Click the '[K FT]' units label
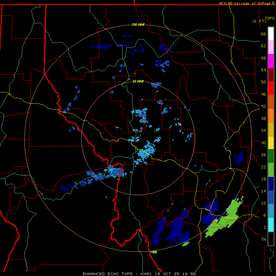Screen dimensions: 276x276 pyautogui.click(x=259, y=21)
